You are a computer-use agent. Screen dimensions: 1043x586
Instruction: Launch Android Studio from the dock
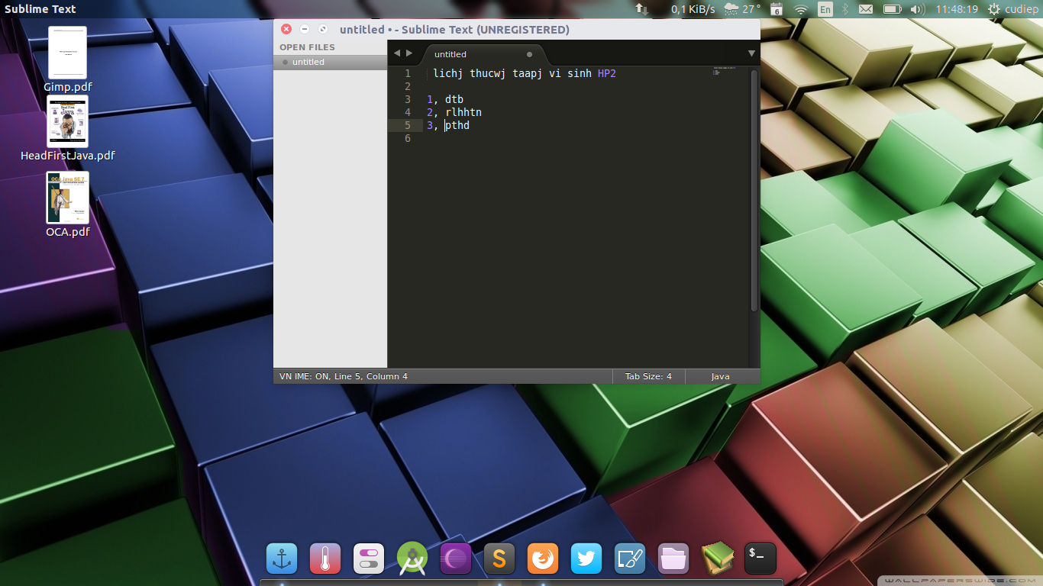pos(412,559)
